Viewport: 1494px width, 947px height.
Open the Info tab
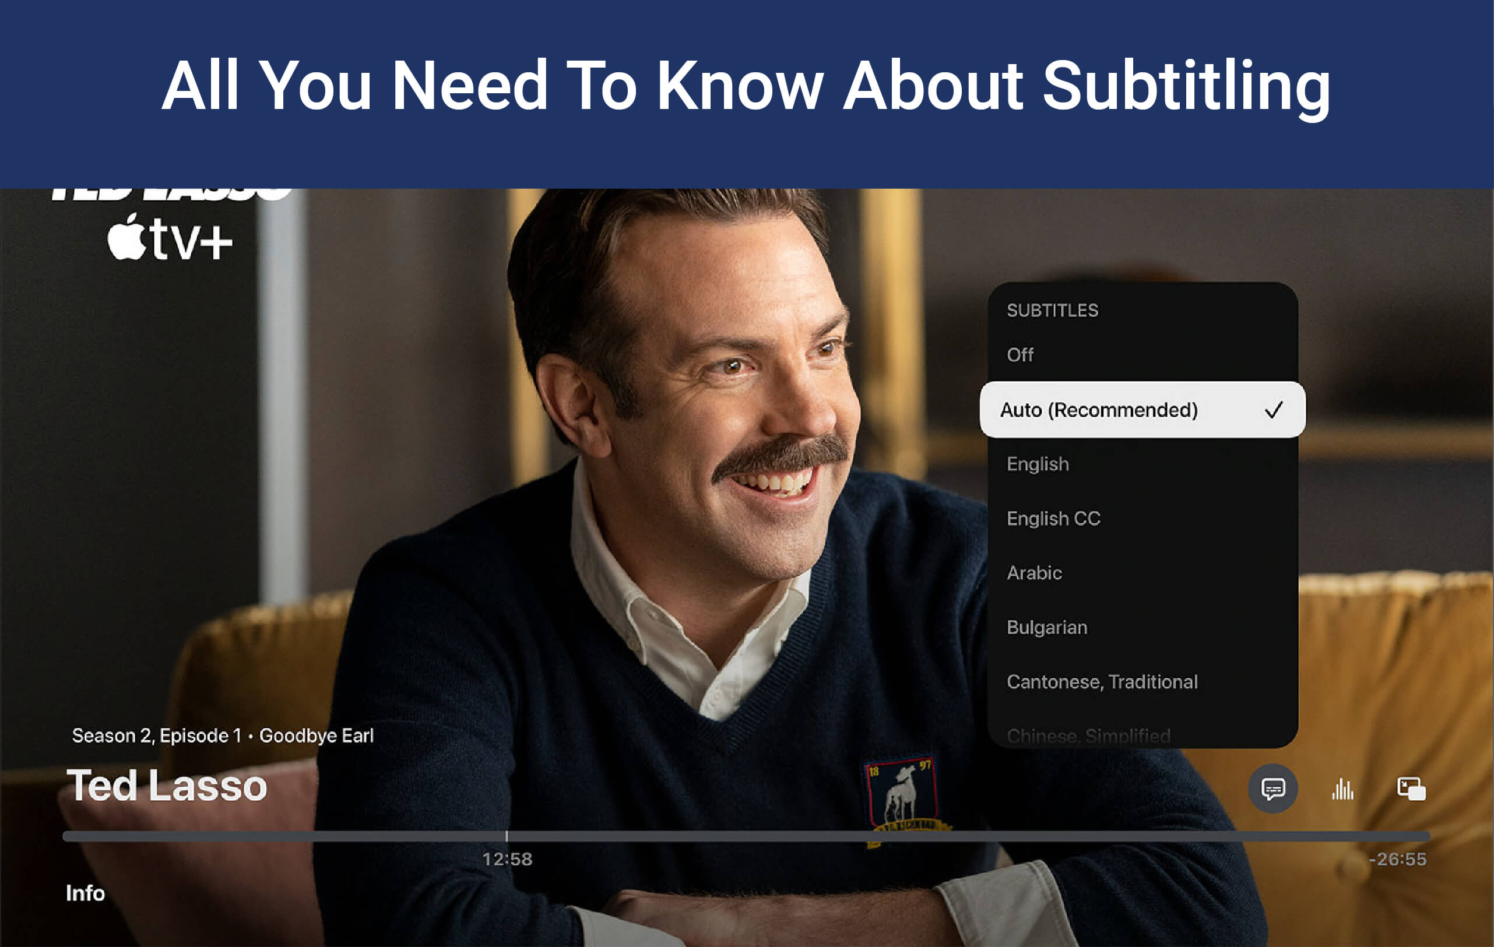click(x=85, y=893)
